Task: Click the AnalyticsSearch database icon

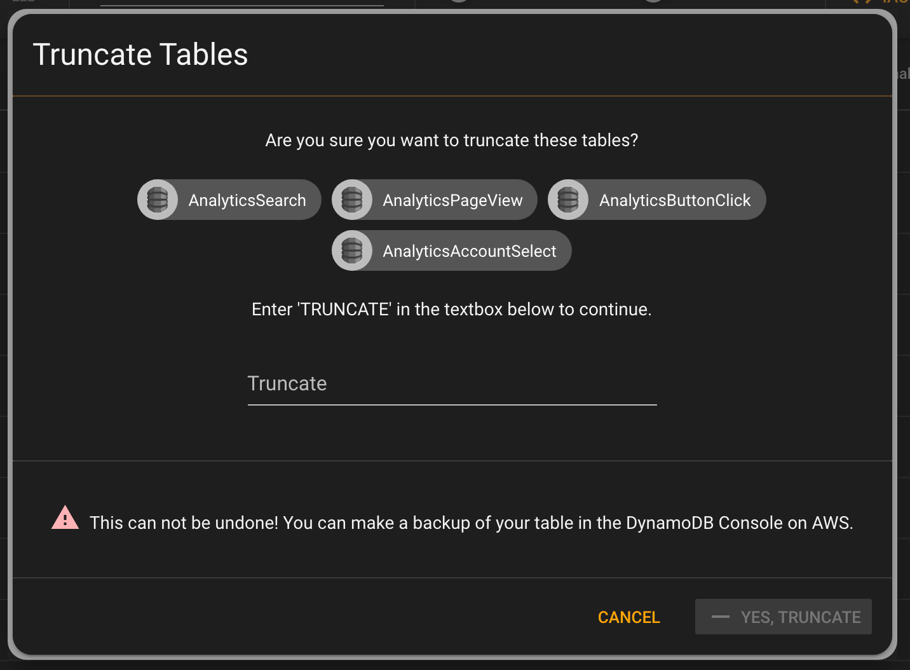Action: [x=158, y=200]
